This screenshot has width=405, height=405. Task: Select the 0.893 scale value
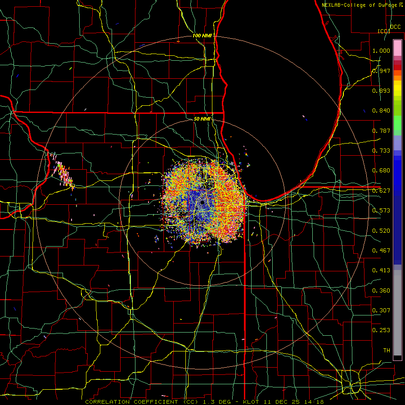pos(381,90)
